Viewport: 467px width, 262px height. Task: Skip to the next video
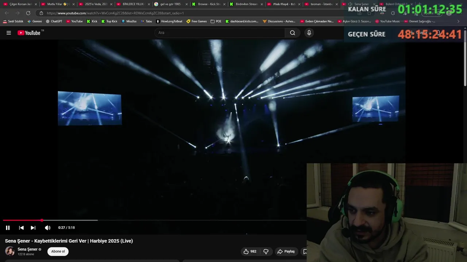(33, 228)
